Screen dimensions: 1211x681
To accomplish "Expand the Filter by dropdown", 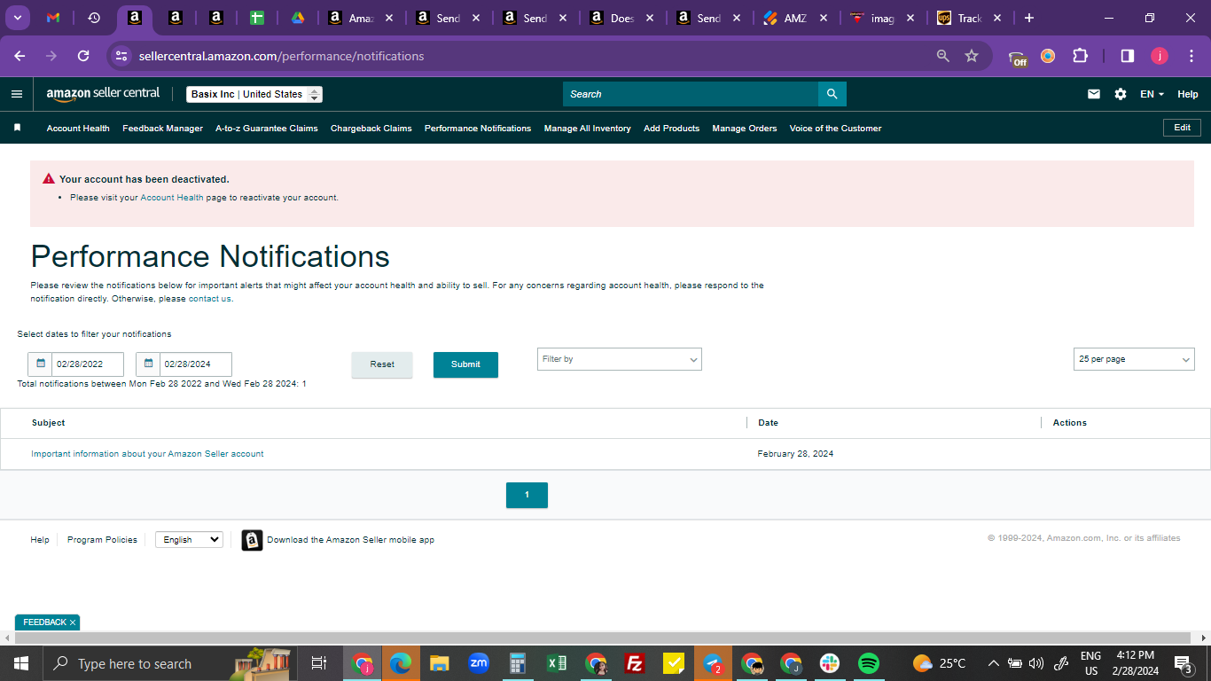I will click(x=619, y=359).
